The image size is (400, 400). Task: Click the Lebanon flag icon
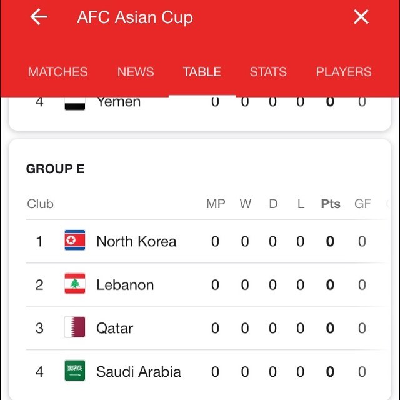(x=75, y=285)
